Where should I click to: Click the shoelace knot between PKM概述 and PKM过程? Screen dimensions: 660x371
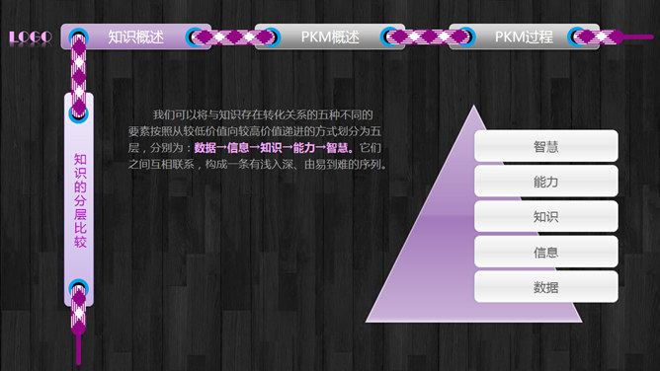[x=428, y=37]
